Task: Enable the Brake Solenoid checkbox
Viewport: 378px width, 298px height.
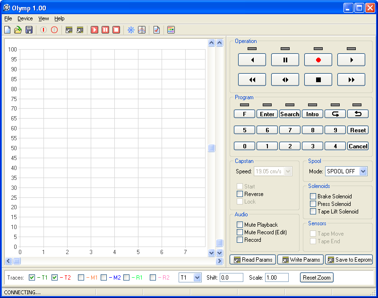Action: [x=313, y=196]
